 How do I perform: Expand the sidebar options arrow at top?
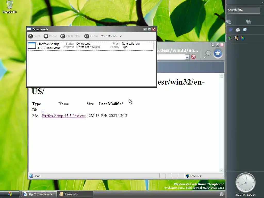point(262,2)
